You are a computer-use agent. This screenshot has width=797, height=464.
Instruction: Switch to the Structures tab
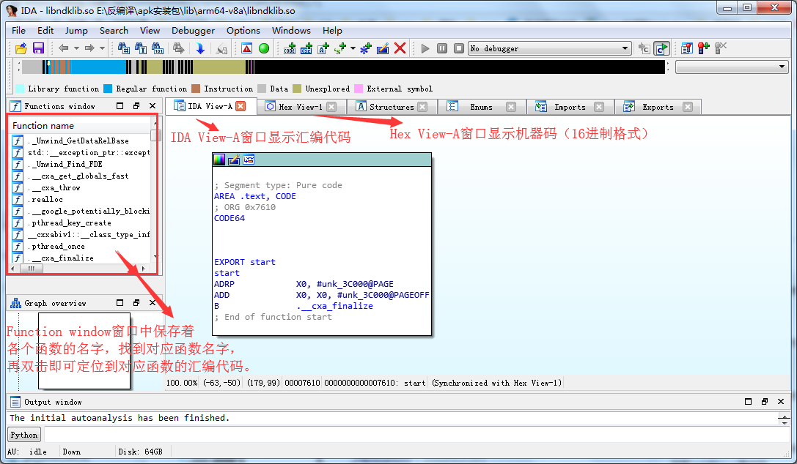tap(392, 107)
